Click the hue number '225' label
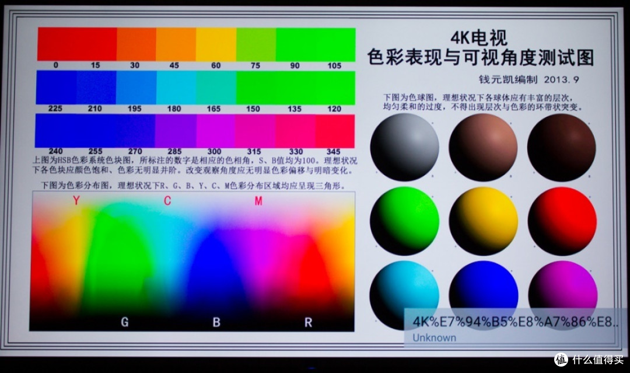Screen dimensions: 630x373 [x=55, y=108]
